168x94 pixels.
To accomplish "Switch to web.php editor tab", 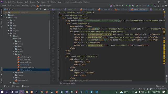I will coord(57,9).
